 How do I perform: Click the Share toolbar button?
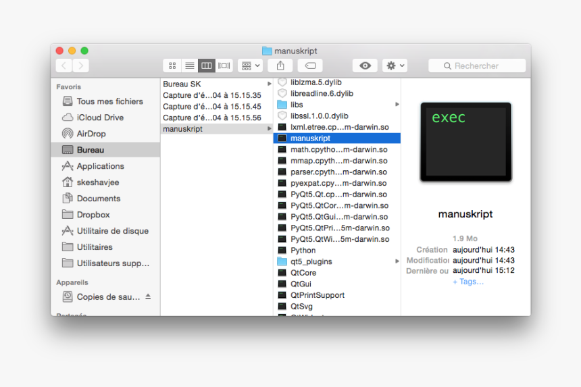pyautogui.click(x=280, y=66)
